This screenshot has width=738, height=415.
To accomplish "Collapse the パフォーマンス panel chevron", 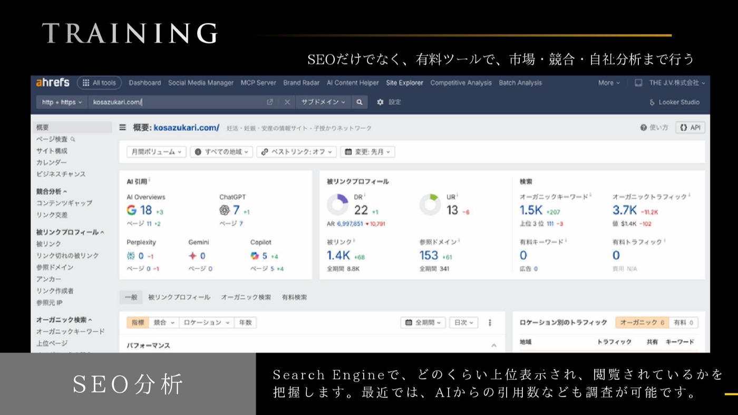I will [494, 345].
